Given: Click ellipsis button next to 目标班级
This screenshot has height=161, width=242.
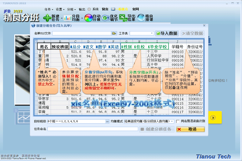Looking at the screenshot, I should (107, 121).
